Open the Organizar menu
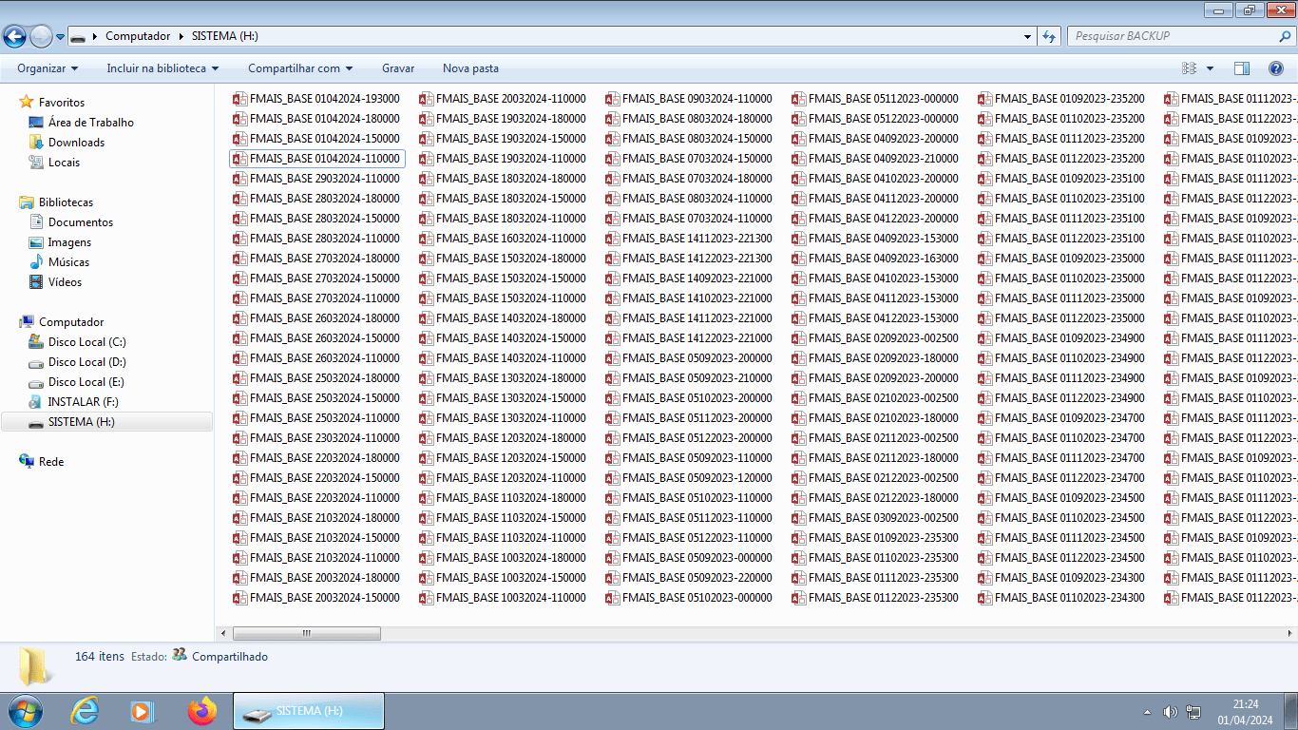The image size is (1298, 730). pos(48,68)
